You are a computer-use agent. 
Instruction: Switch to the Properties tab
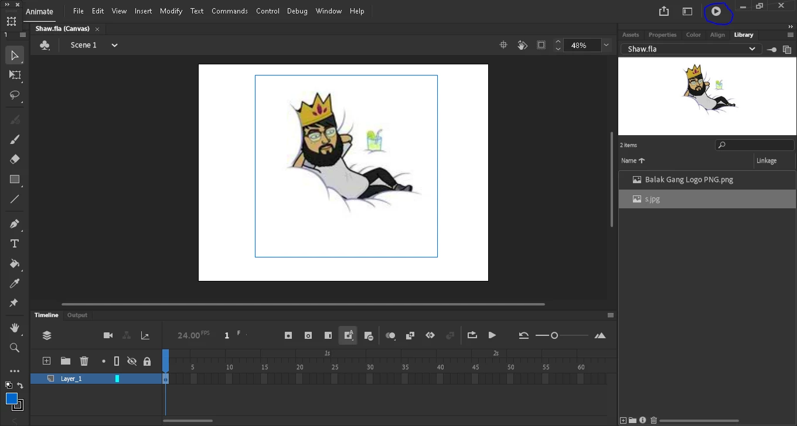[662, 35]
